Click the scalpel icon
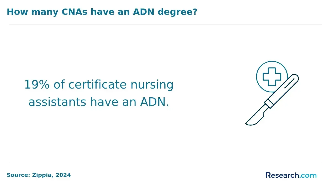The width and height of the screenshot is (331, 187). [x=272, y=100]
